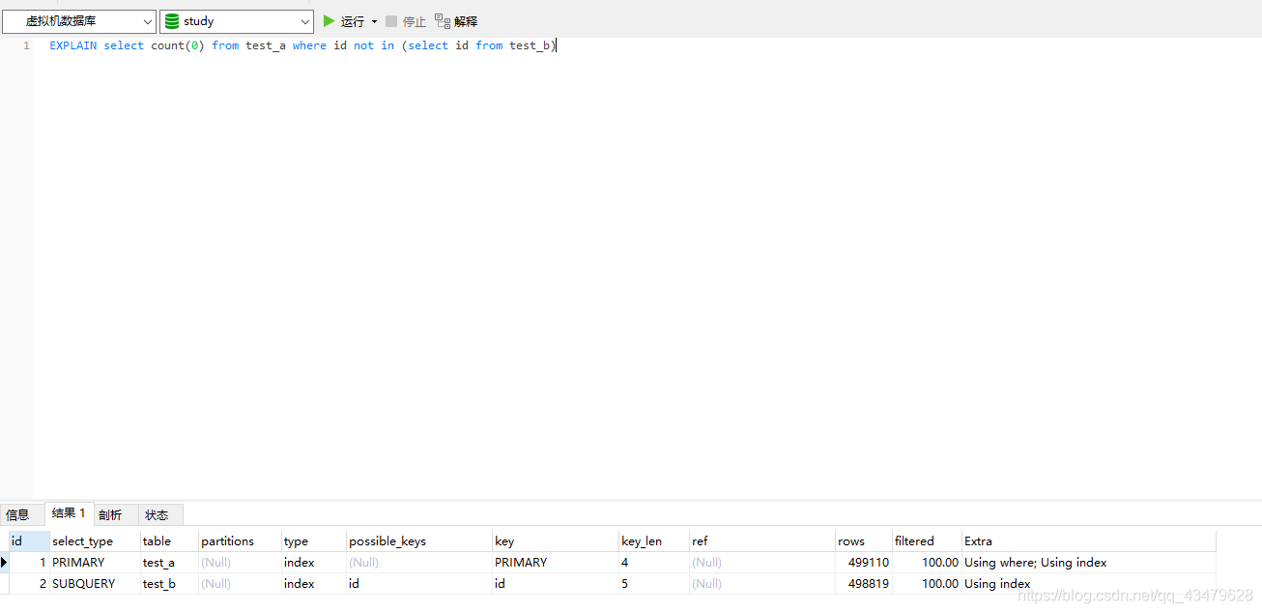Click the select_type column header

(95, 540)
